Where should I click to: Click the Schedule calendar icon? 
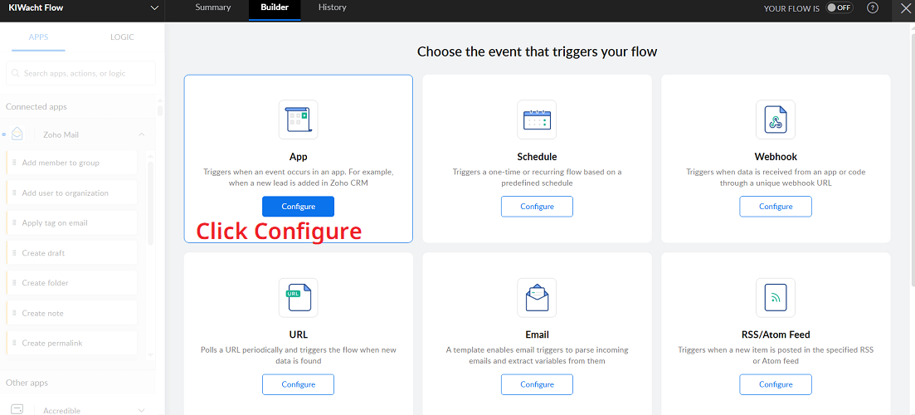coord(537,120)
